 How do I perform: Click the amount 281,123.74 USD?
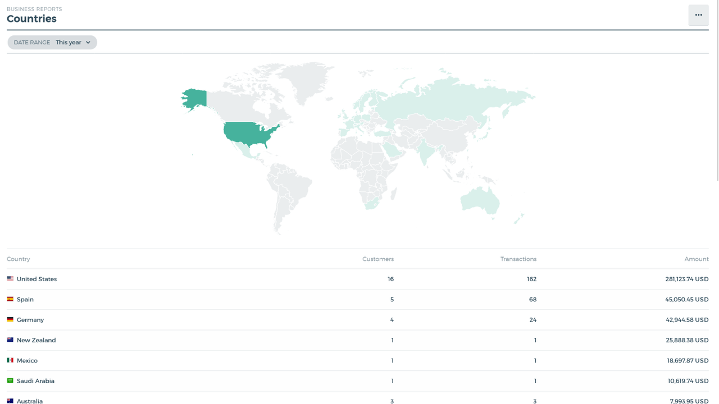pos(687,279)
